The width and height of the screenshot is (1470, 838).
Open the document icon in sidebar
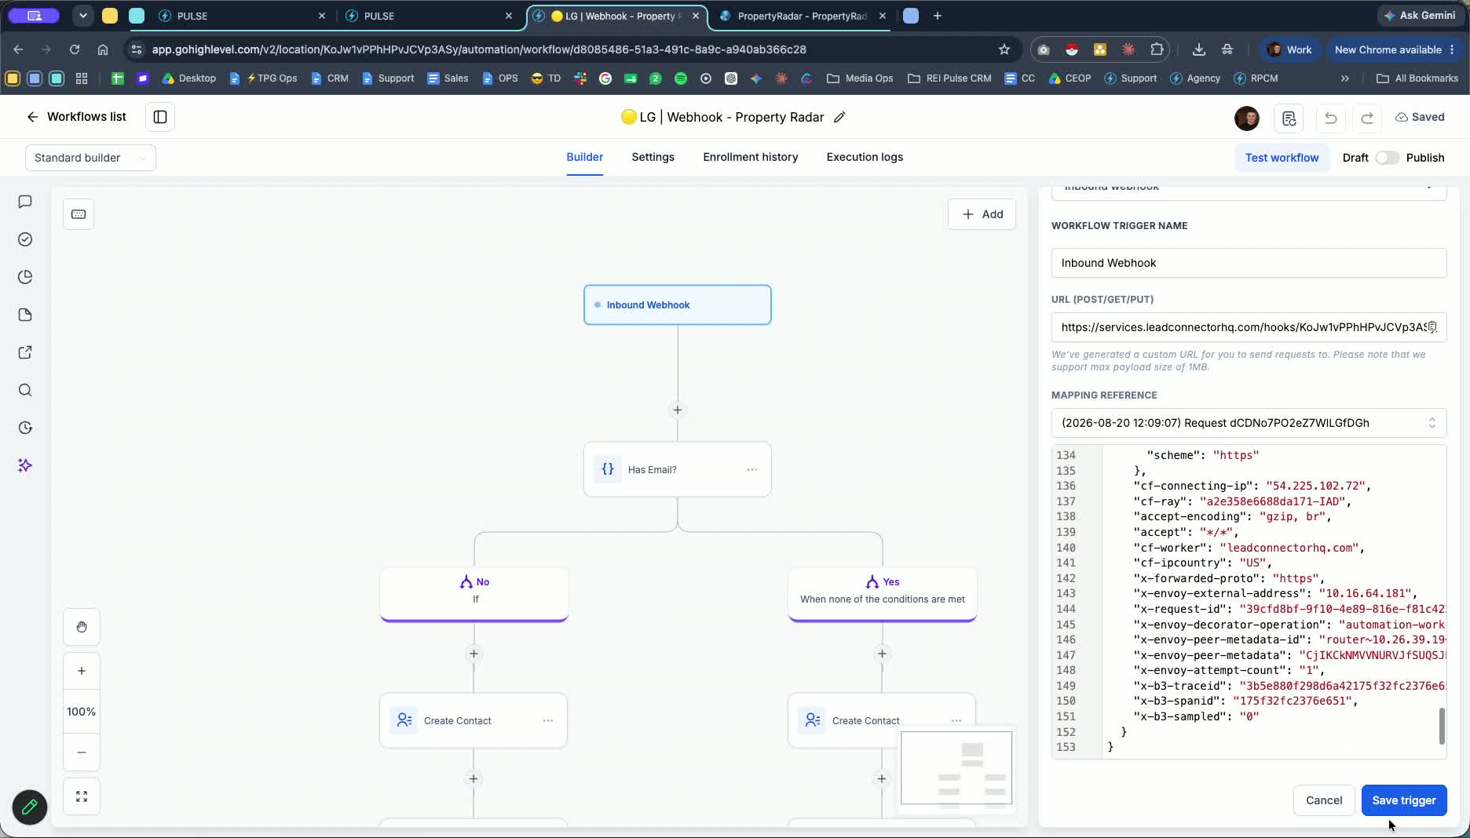pos(25,315)
